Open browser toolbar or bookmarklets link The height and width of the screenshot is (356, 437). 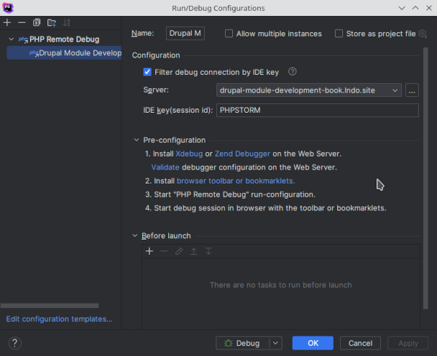click(x=236, y=181)
